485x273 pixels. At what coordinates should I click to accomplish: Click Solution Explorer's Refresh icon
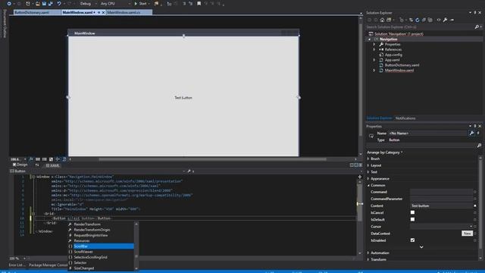[x=418, y=20]
